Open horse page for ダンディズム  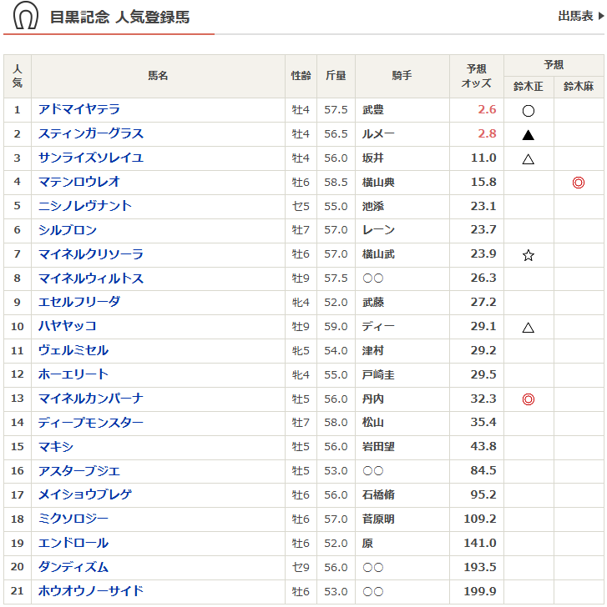(73, 568)
